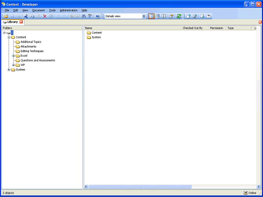This screenshot has width=263, height=197.
Task: Open the Tools menu
Action: point(52,10)
